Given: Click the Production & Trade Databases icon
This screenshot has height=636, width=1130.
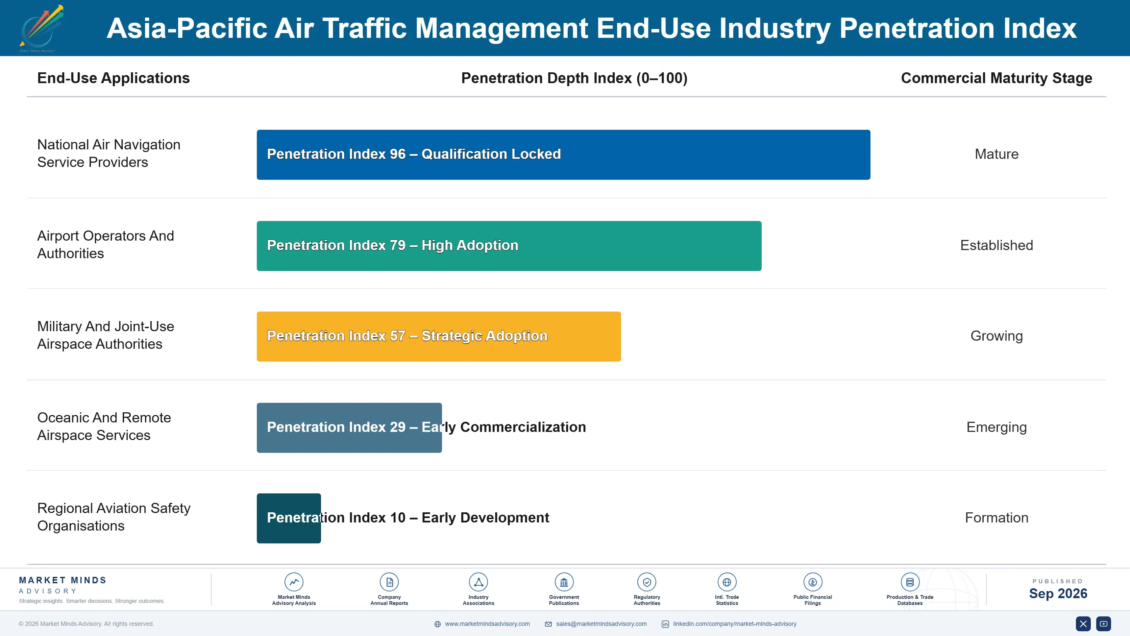Looking at the screenshot, I should [910, 582].
